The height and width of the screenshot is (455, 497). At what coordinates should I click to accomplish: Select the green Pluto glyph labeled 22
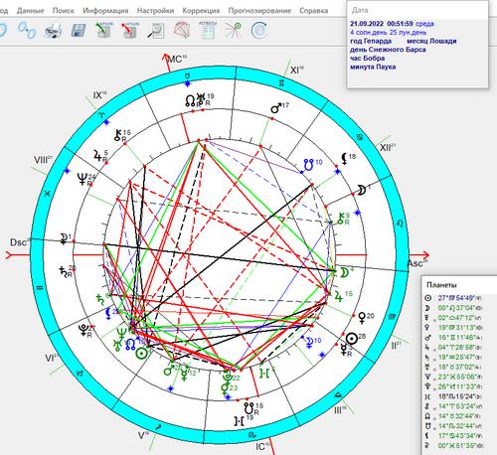[227, 378]
